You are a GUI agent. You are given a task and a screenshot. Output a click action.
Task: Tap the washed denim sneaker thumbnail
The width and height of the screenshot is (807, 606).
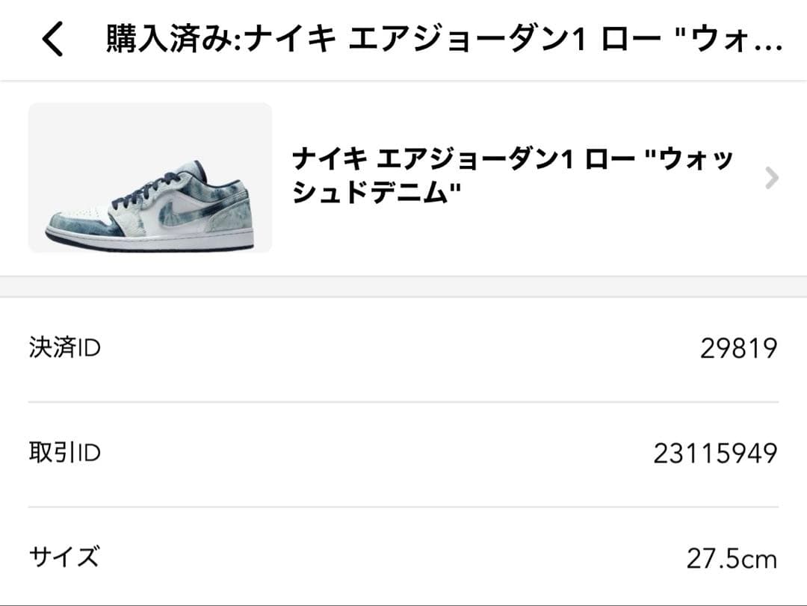click(150, 178)
